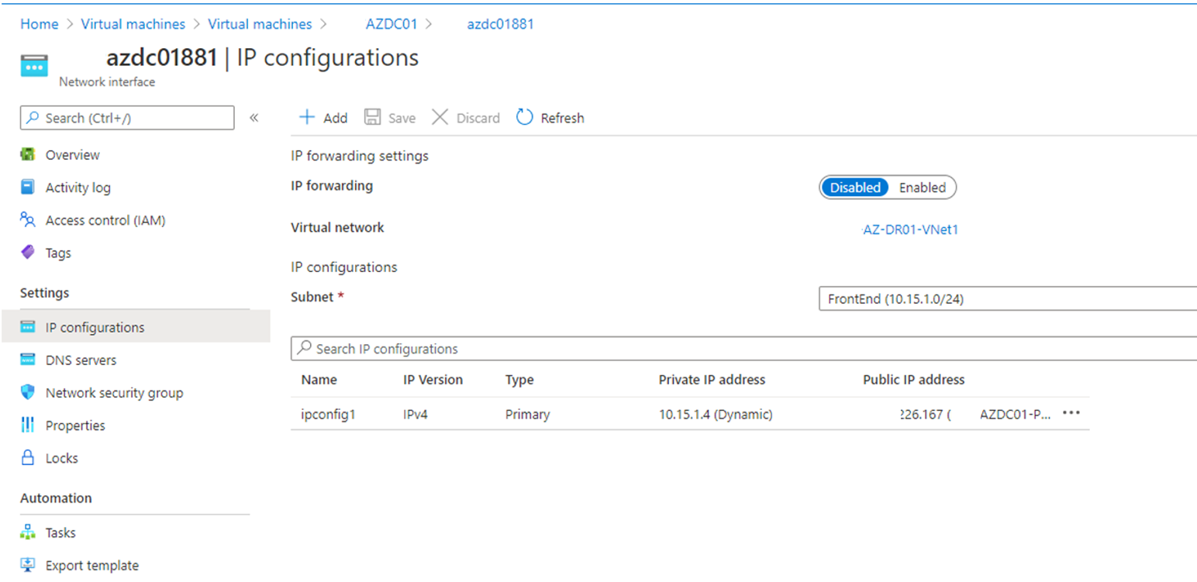Click the Activity log icon

tap(28, 187)
